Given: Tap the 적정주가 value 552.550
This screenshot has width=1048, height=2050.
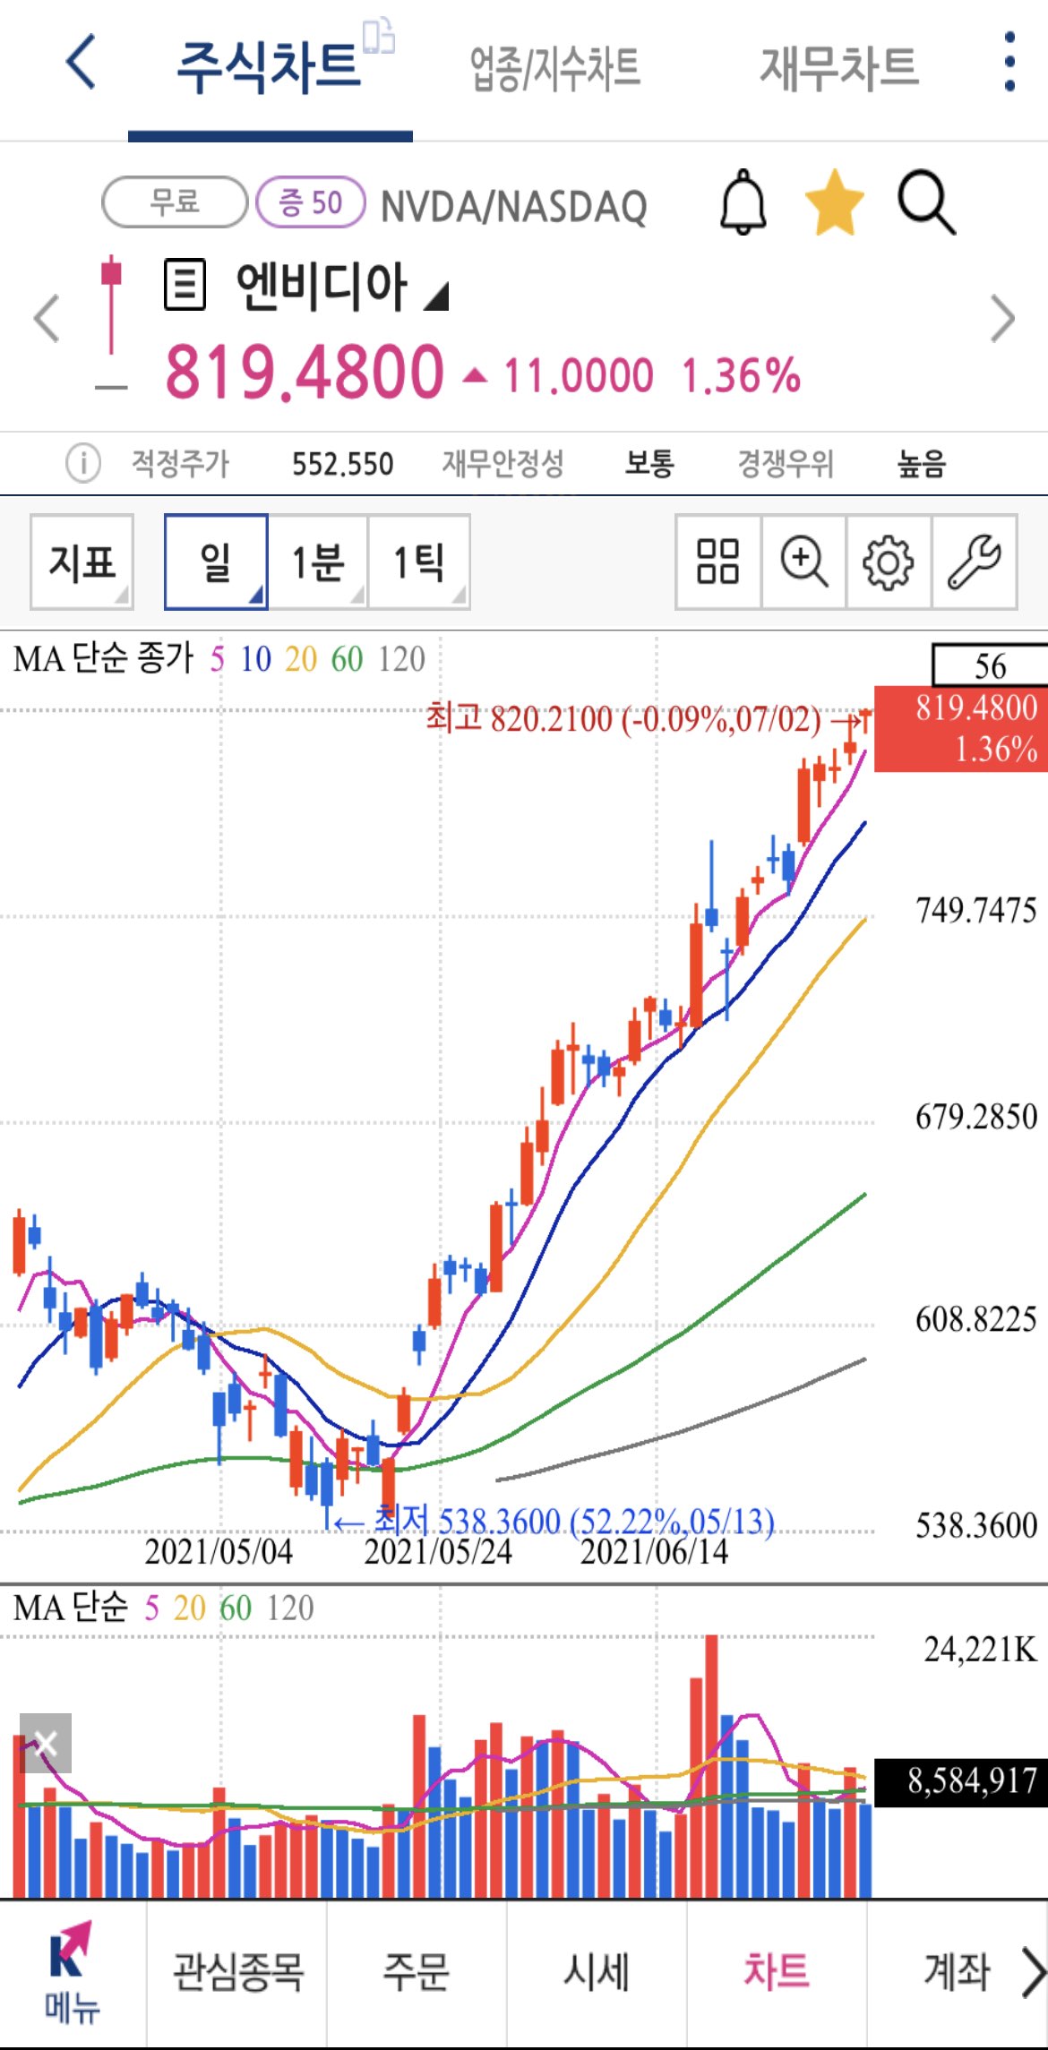Looking at the screenshot, I should tap(342, 464).
